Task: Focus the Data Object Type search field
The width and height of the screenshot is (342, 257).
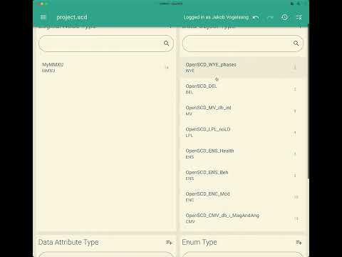Action: (243, 44)
